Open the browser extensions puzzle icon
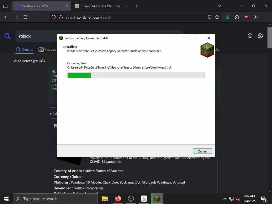 (237, 17)
